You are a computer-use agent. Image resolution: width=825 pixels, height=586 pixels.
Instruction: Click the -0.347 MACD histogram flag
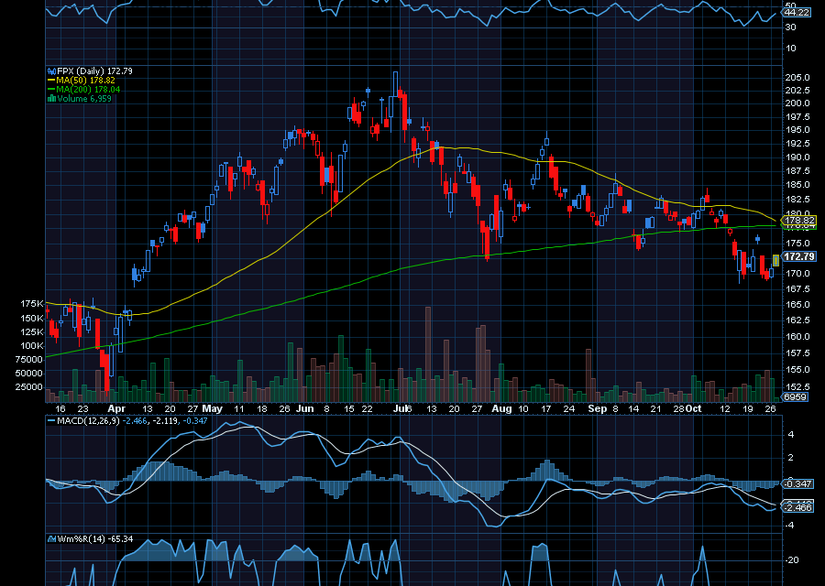point(798,483)
